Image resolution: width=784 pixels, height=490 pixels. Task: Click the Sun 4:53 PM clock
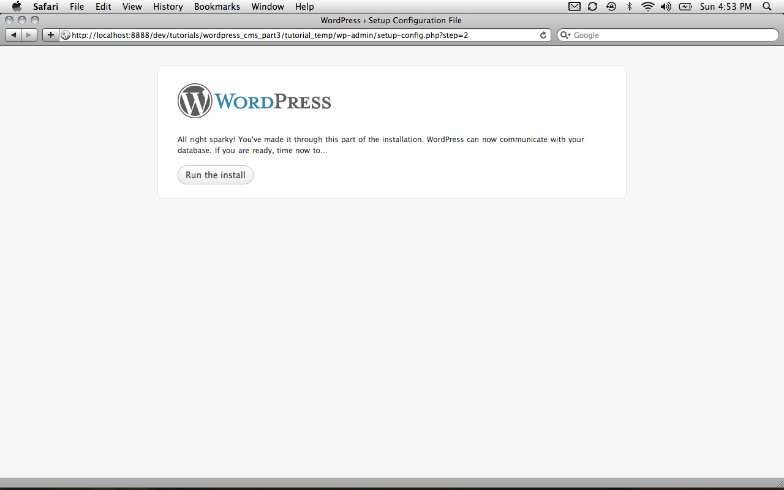click(726, 7)
